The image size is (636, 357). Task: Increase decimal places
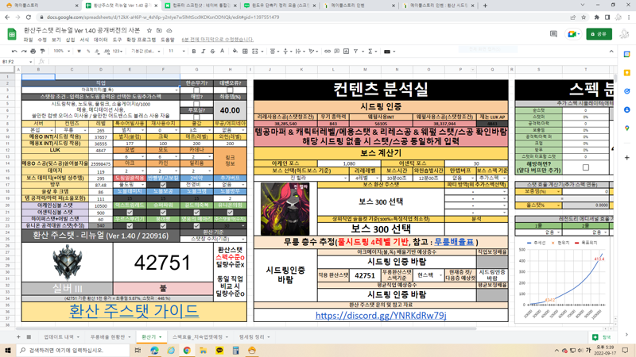107,52
